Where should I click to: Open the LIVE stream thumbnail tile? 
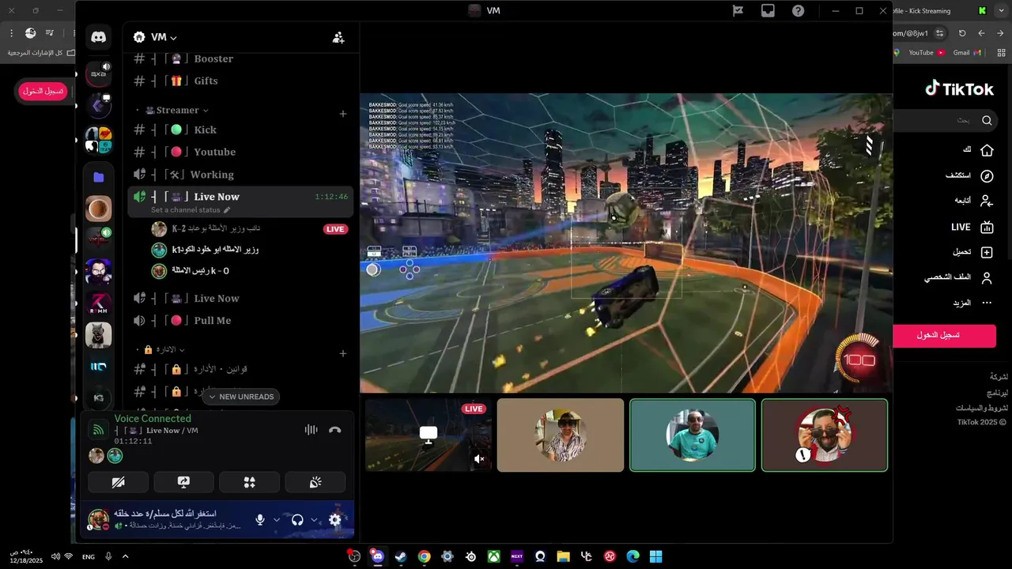click(x=429, y=435)
